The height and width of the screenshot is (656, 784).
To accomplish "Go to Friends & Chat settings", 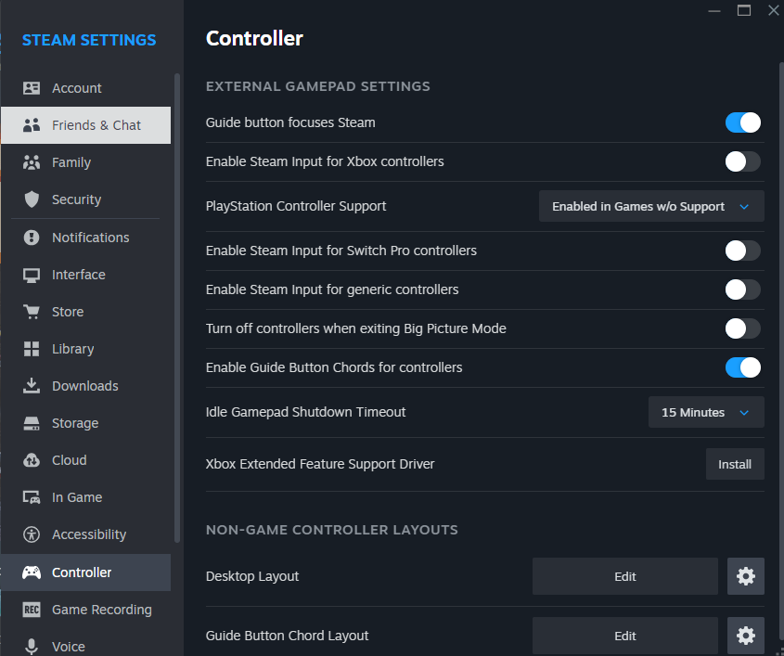I will tap(85, 125).
